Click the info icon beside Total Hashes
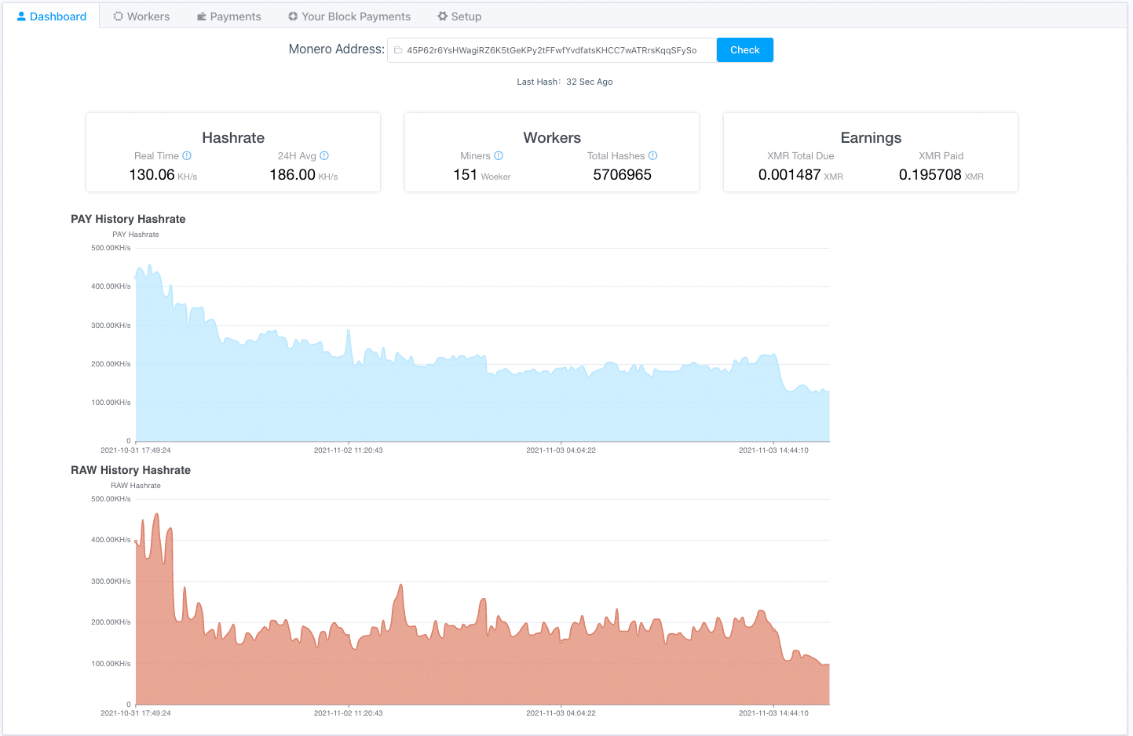The image size is (1133, 736). coord(652,156)
